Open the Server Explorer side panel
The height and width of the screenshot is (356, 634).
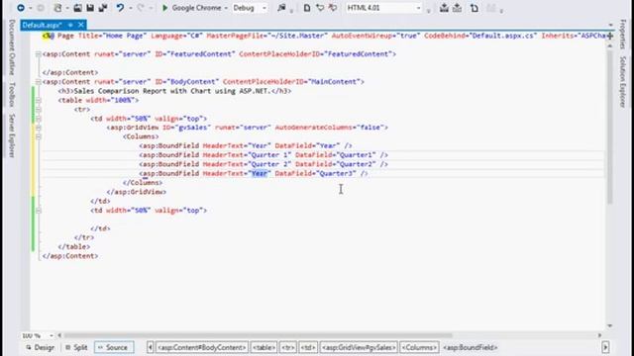click(x=12, y=135)
